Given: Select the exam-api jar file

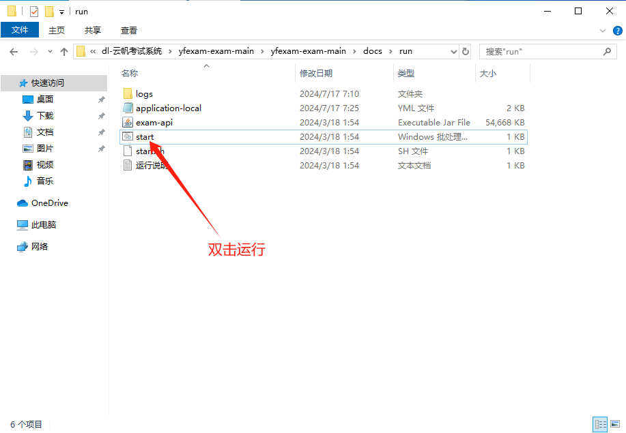Looking at the screenshot, I should (154, 123).
